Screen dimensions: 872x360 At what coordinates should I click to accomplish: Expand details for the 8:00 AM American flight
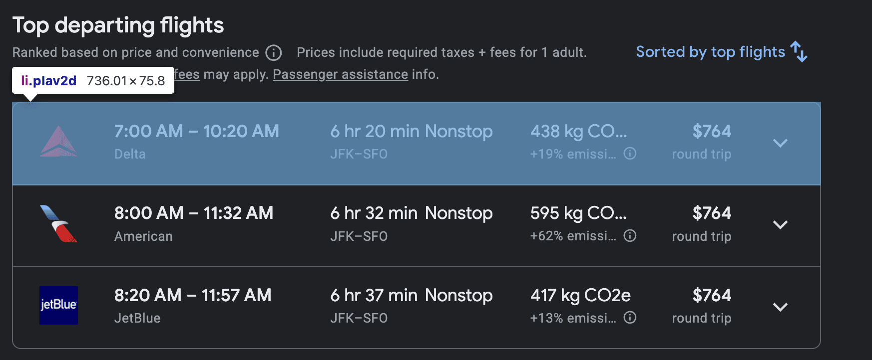pyautogui.click(x=780, y=225)
